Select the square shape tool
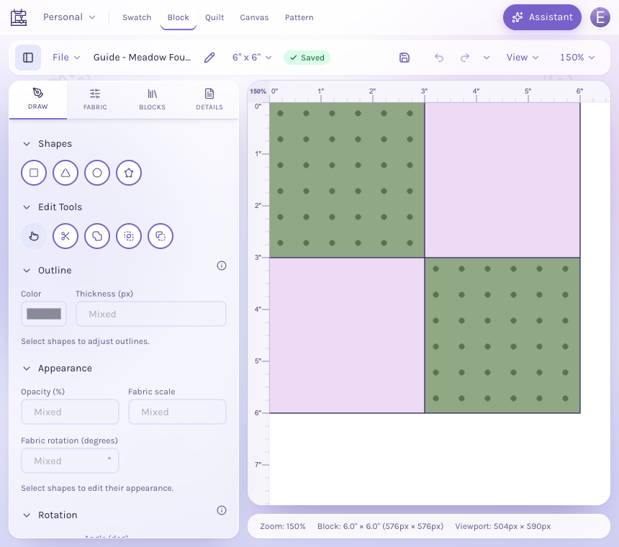The height and width of the screenshot is (547, 619). point(34,173)
